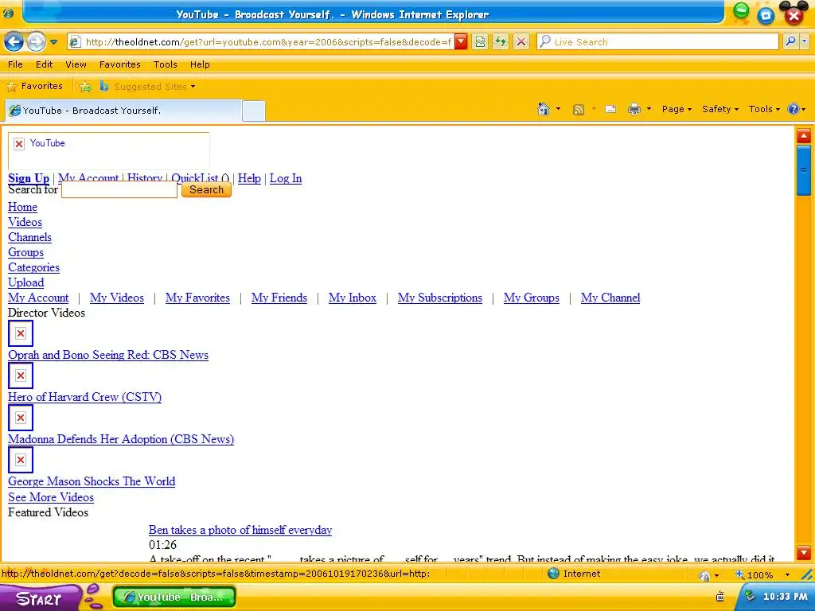
Task: Open the Safety dropdown menu
Action: pyautogui.click(x=719, y=109)
